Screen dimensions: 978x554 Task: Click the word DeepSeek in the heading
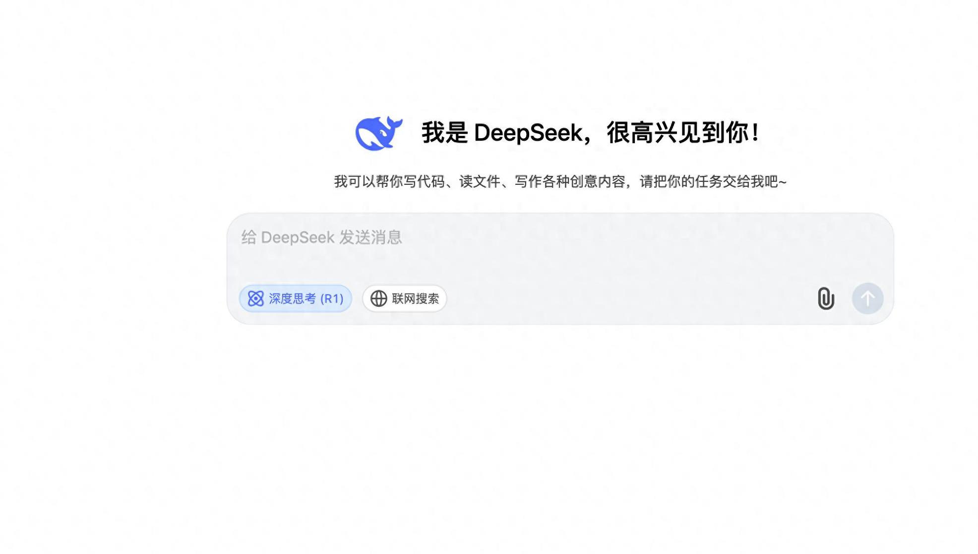pos(529,133)
